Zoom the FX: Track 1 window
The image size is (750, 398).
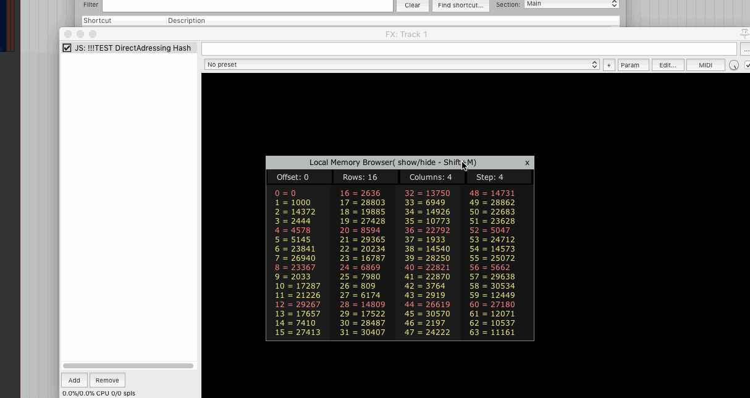(93, 34)
